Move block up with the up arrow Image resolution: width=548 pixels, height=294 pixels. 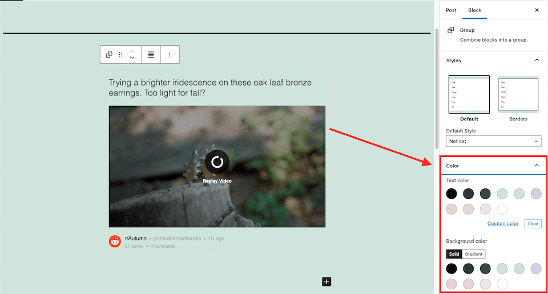(x=132, y=51)
